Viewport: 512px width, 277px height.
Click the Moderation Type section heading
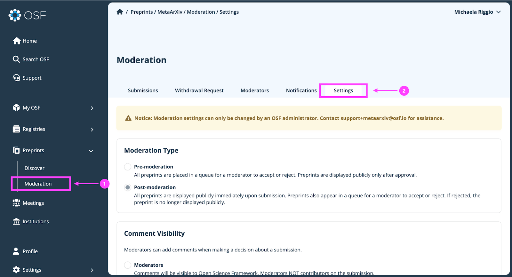(151, 150)
